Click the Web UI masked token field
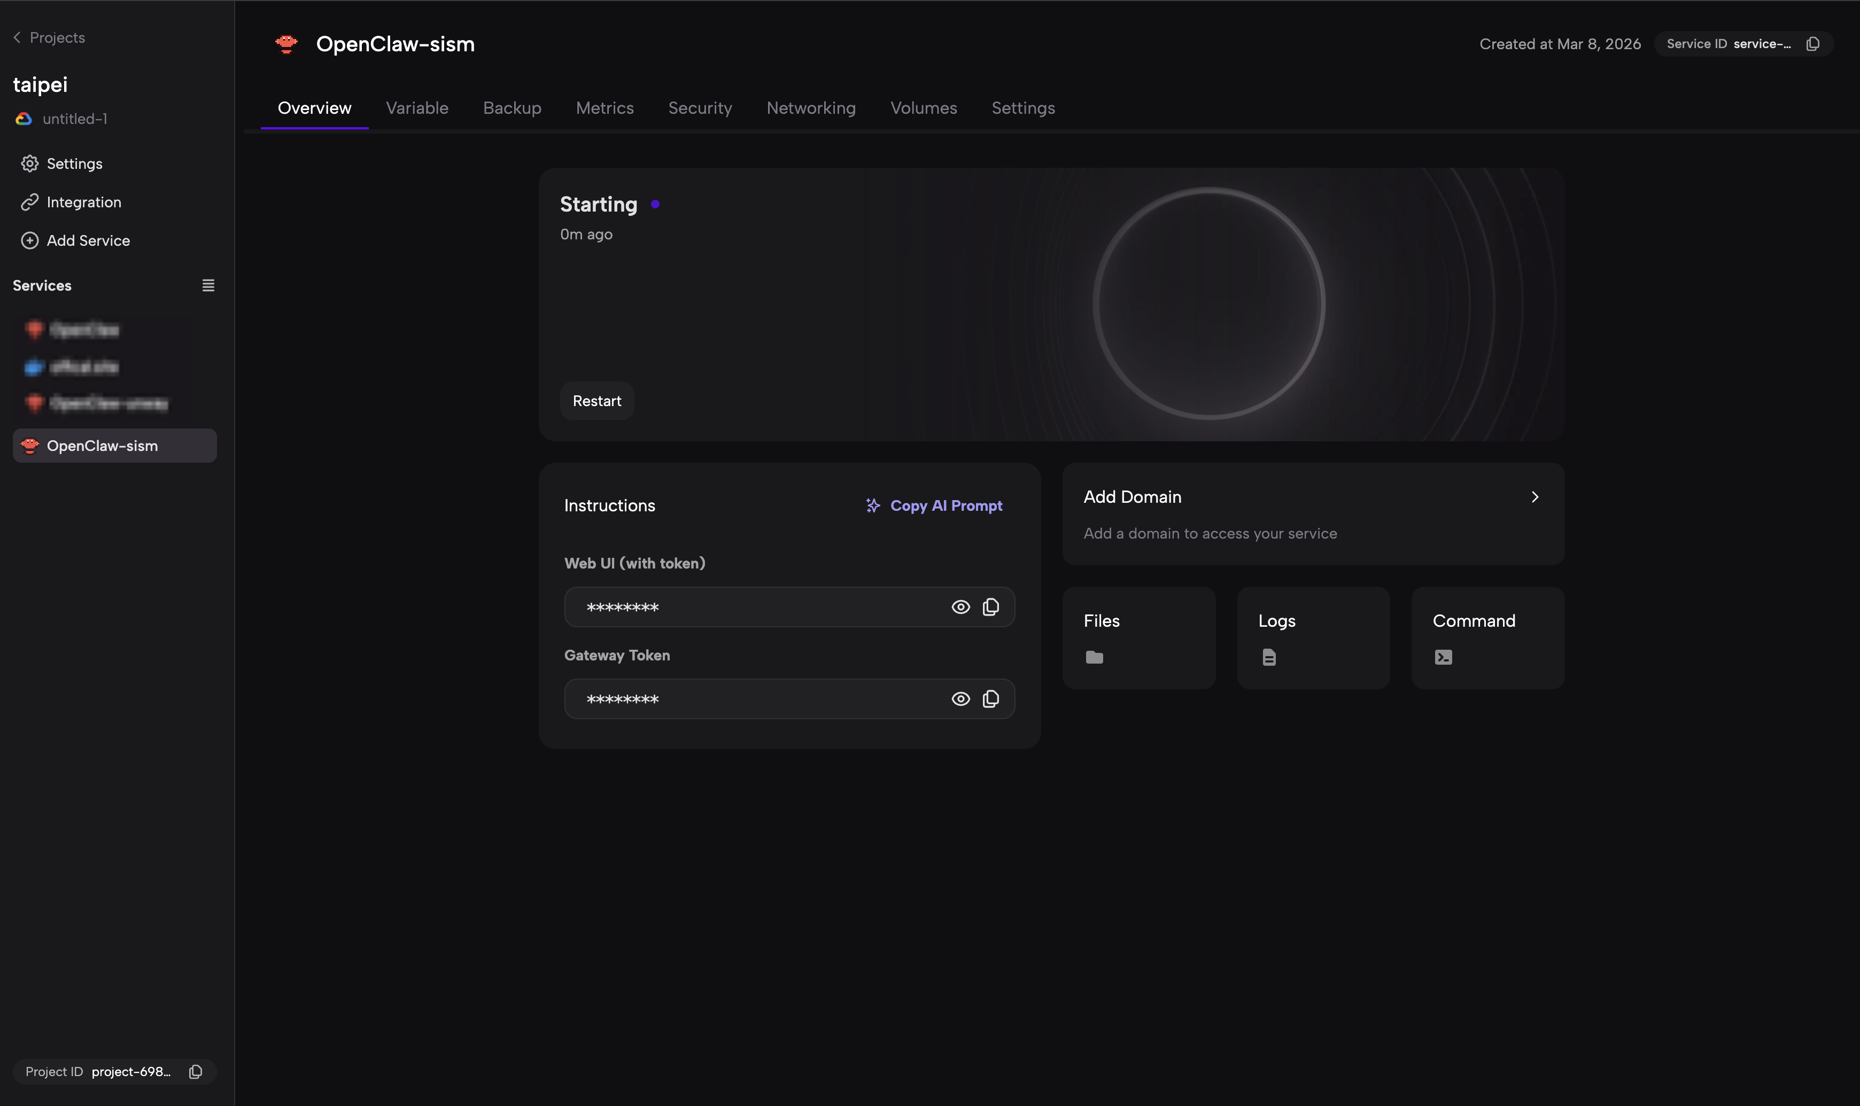The image size is (1860, 1106). click(753, 606)
